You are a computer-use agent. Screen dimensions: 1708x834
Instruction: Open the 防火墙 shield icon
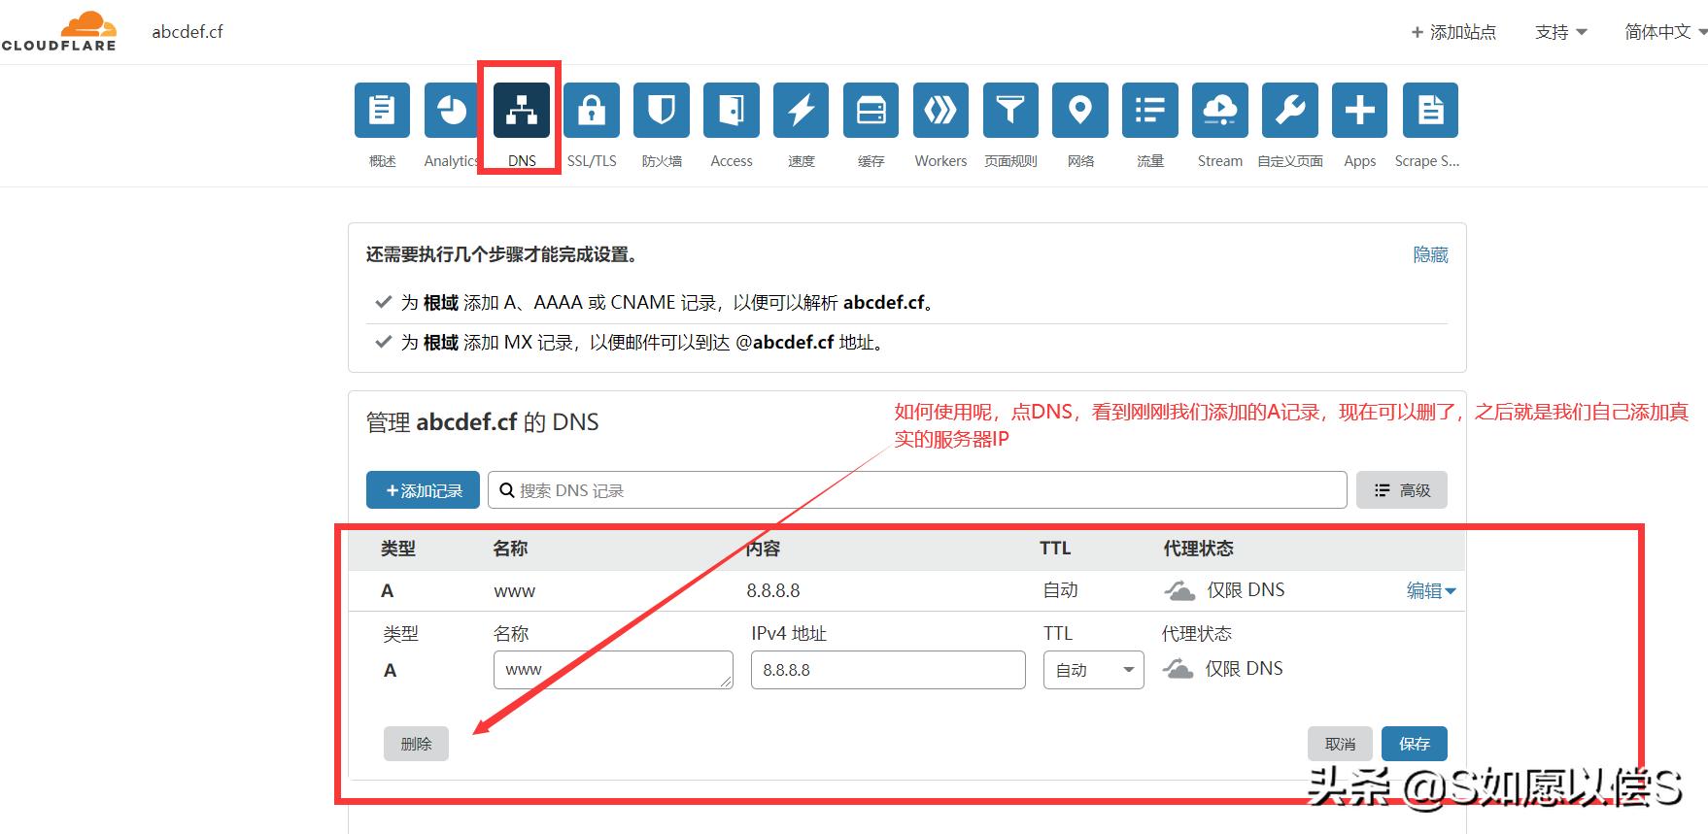662,110
